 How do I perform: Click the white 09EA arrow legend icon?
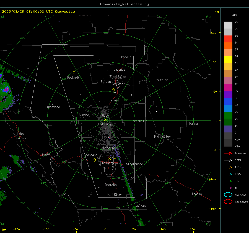[228, 160]
